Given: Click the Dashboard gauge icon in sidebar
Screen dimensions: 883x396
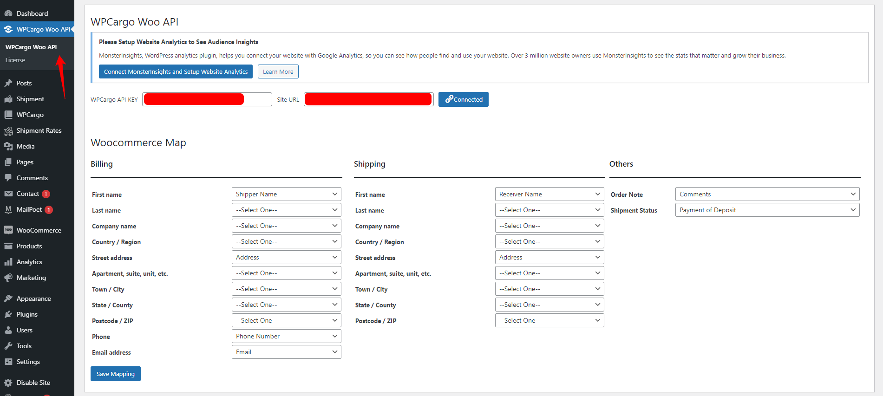Looking at the screenshot, I should pos(8,13).
